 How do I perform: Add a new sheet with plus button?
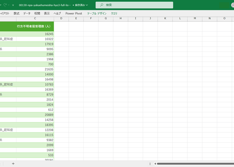tap(13, 164)
